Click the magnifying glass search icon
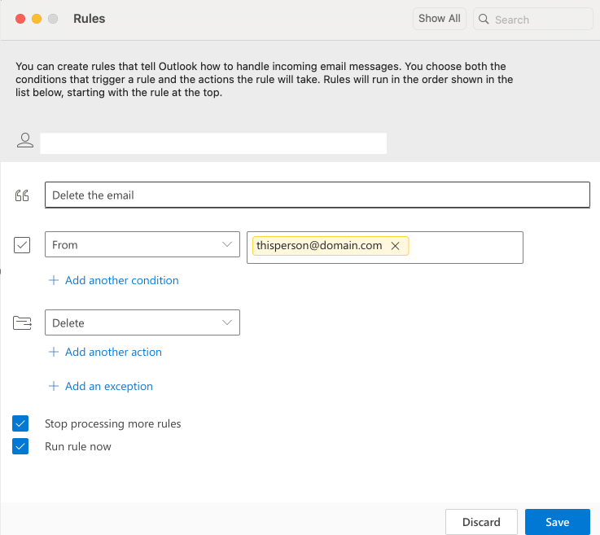The width and height of the screenshot is (600, 535). pos(484,20)
